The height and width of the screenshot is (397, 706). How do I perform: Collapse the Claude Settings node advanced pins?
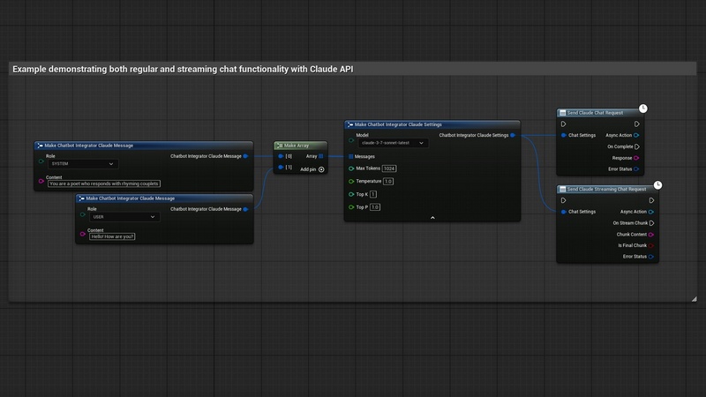(432, 217)
